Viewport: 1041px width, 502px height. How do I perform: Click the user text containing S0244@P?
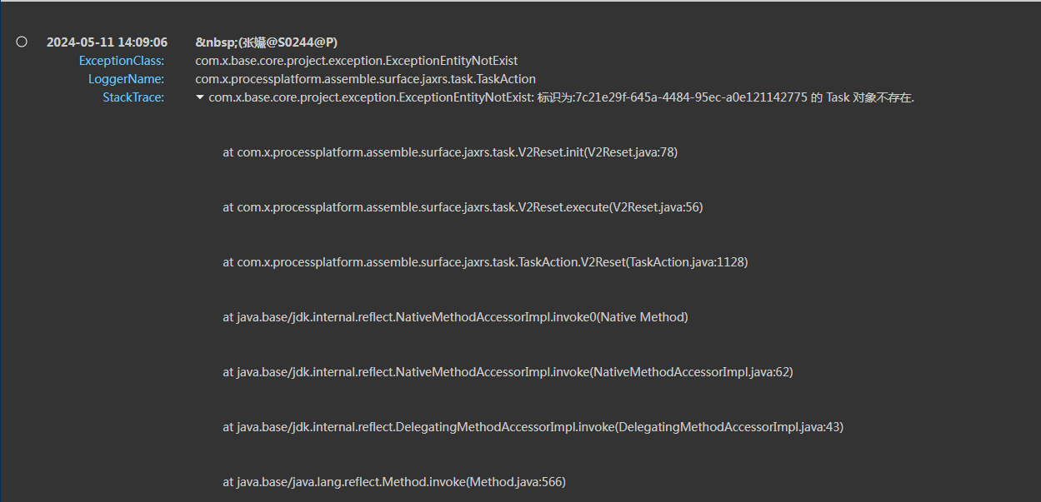pos(266,42)
